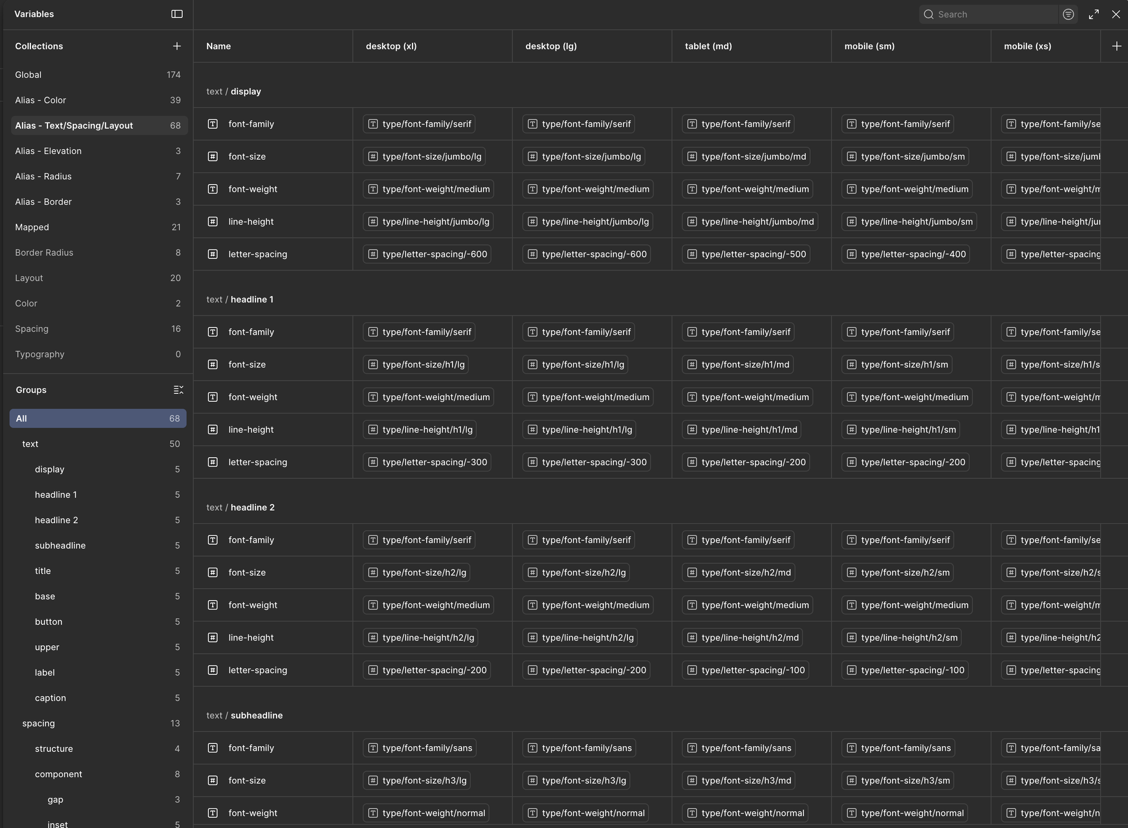Open type/line-height/h1/sm alias chip

pyautogui.click(x=901, y=430)
